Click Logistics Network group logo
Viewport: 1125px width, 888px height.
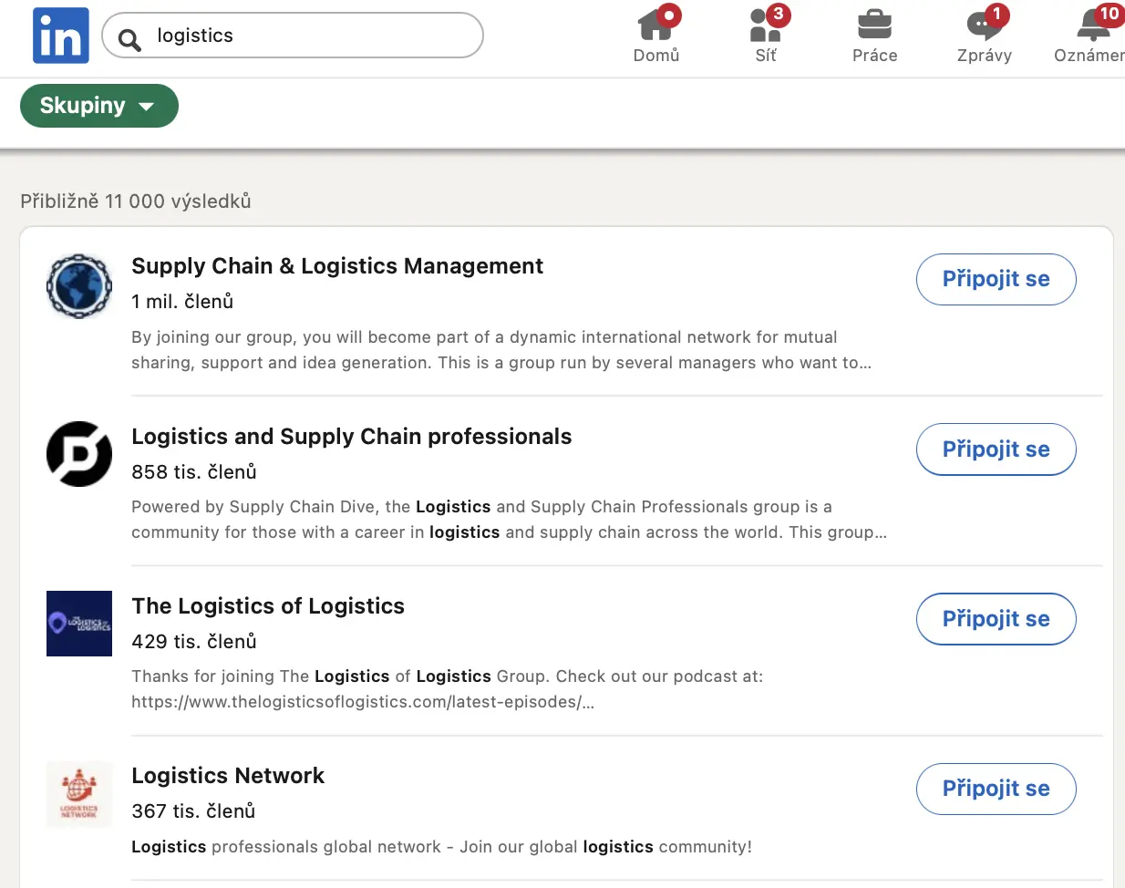(x=79, y=794)
